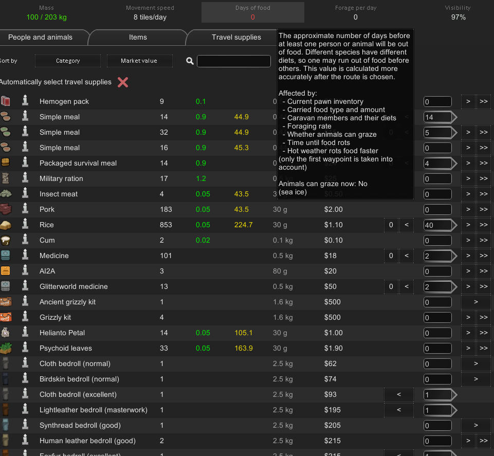Viewport: 494px width, 456px height.
Task: Focus the item search field
Action: [234, 61]
